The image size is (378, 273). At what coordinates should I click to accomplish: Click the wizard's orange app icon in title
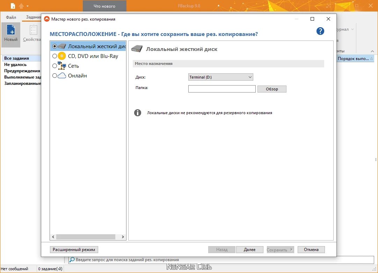tap(47, 19)
